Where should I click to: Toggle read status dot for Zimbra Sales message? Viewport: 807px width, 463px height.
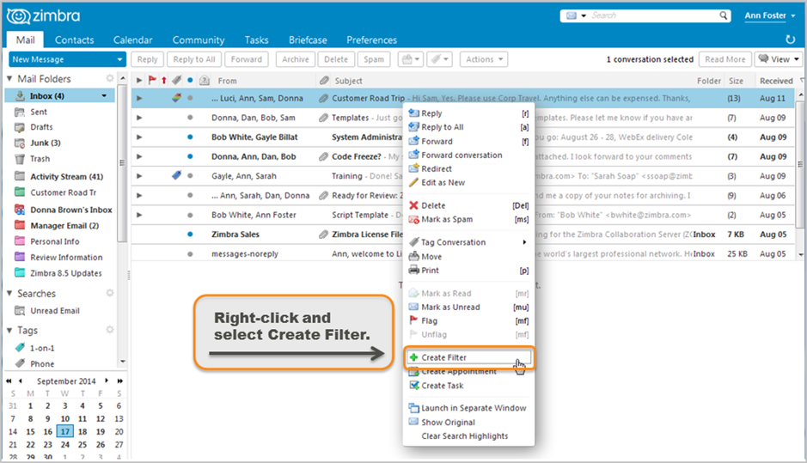click(x=190, y=234)
